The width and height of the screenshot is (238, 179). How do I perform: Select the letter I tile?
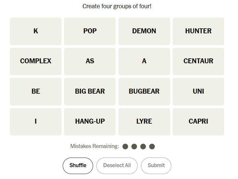[36, 122]
